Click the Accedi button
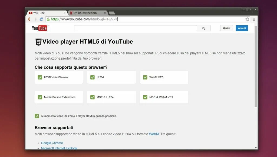 point(242,28)
